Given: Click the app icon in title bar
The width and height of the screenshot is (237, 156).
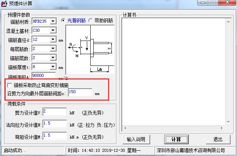Looking at the screenshot, I should pyautogui.click(x=4, y=4).
